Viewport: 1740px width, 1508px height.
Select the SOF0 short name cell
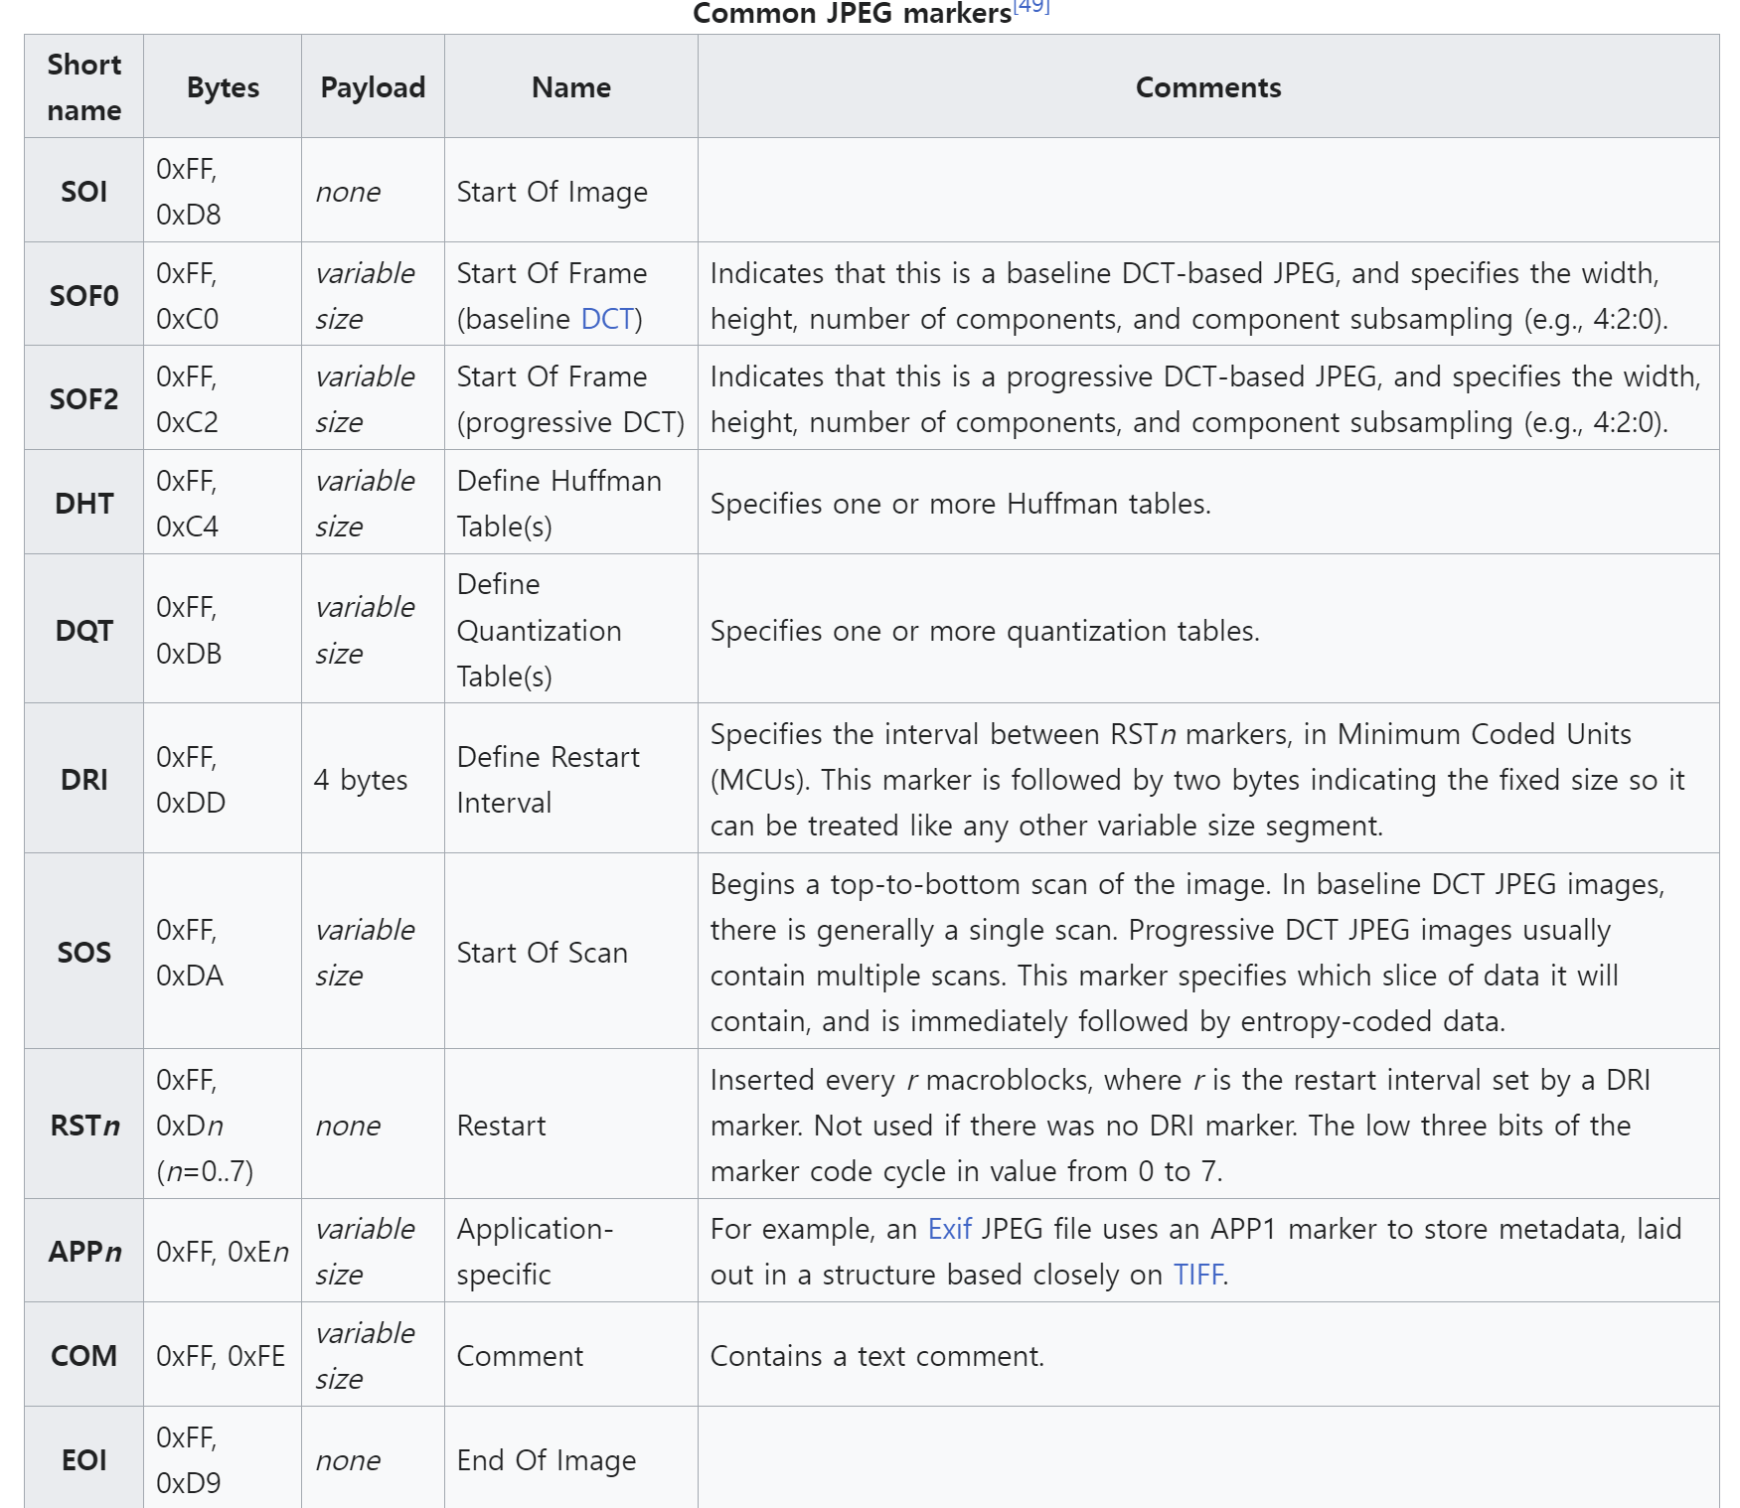(84, 295)
